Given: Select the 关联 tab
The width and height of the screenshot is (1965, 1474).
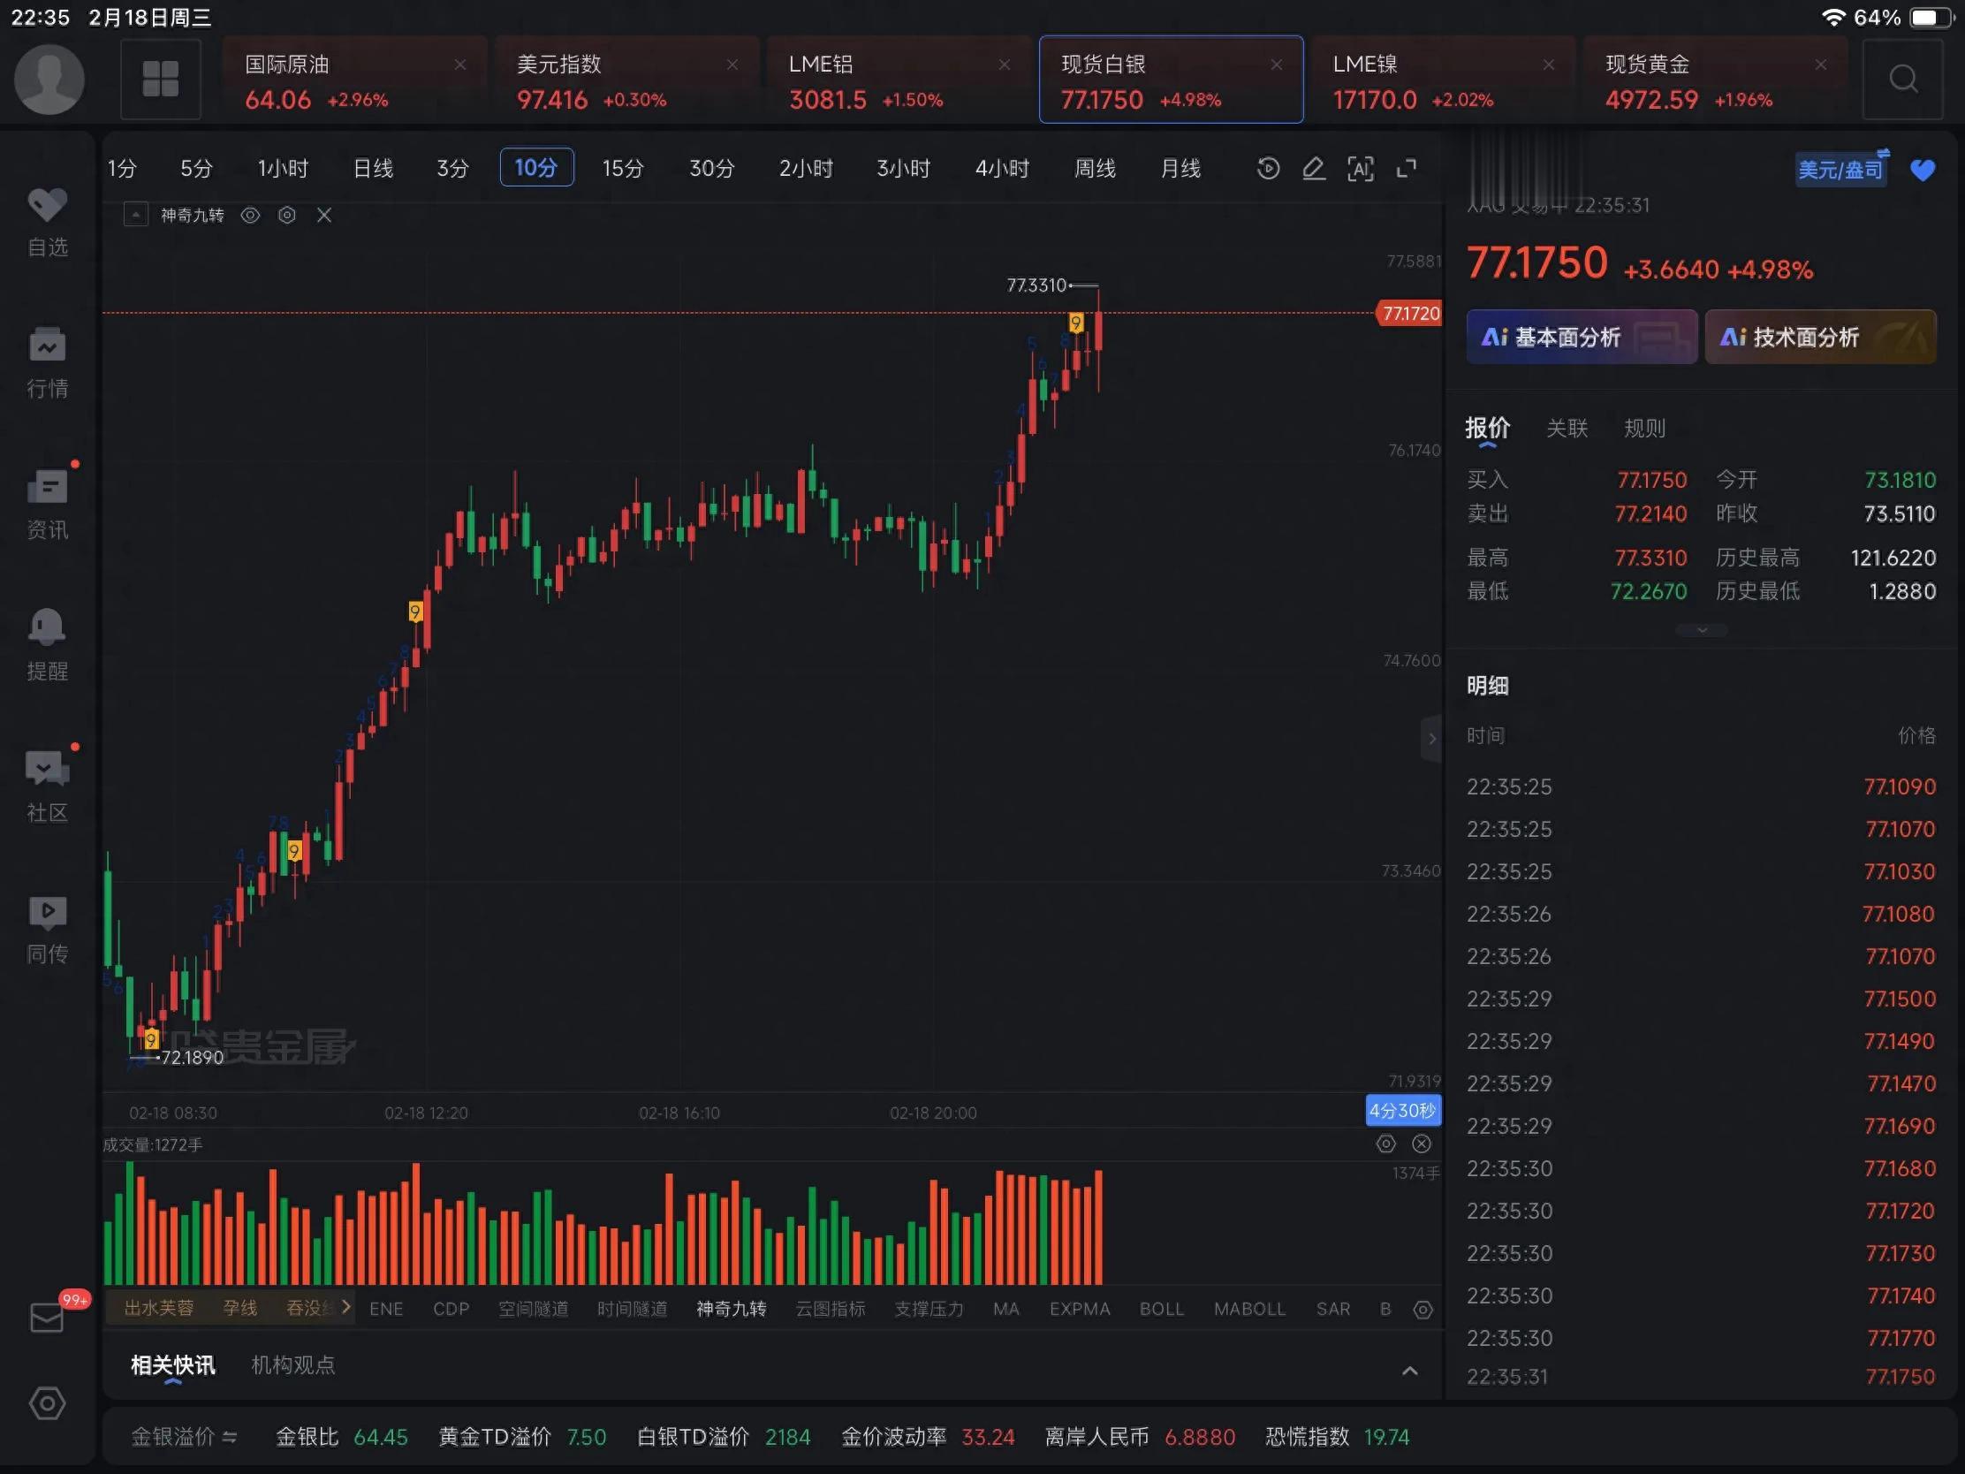Looking at the screenshot, I should coord(1567,429).
